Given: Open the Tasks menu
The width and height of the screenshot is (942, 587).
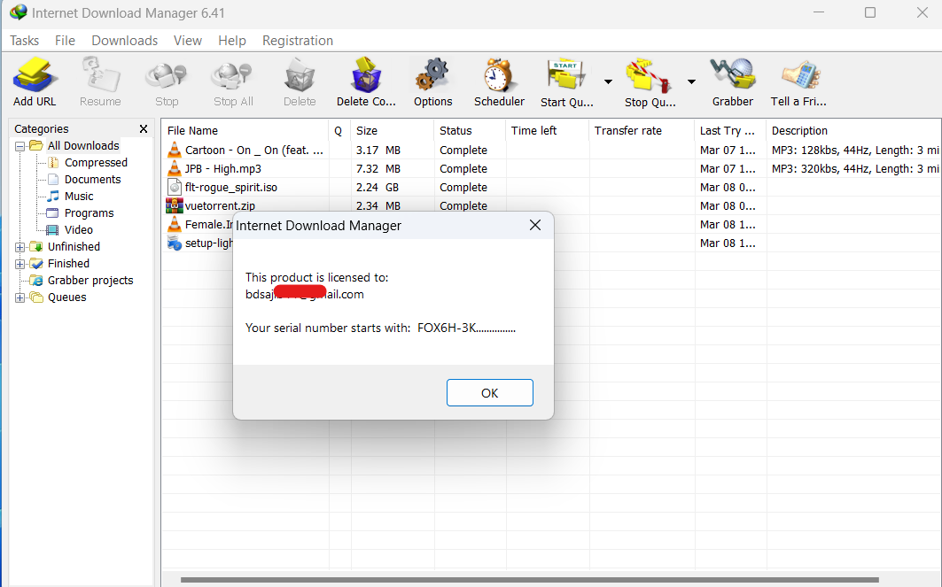Looking at the screenshot, I should click(25, 40).
